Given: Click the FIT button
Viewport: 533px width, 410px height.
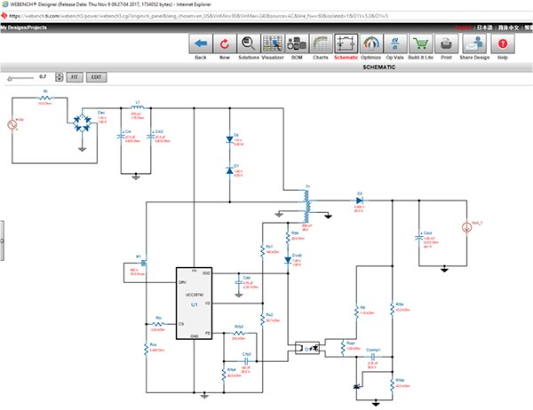Looking at the screenshot, I should coord(76,77).
